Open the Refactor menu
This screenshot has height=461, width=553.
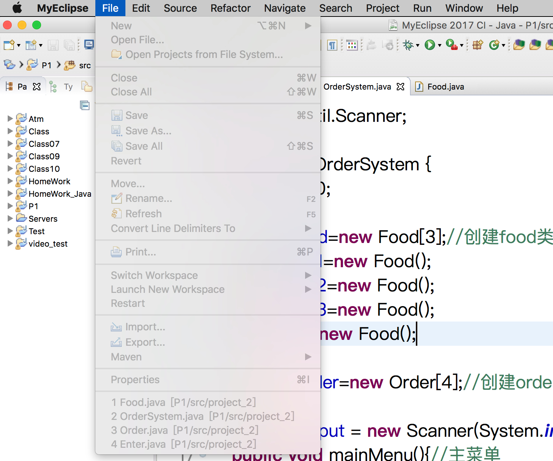[230, 8]
